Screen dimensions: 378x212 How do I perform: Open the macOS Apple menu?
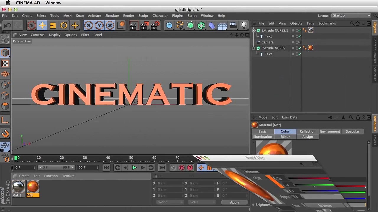point(8,3)
